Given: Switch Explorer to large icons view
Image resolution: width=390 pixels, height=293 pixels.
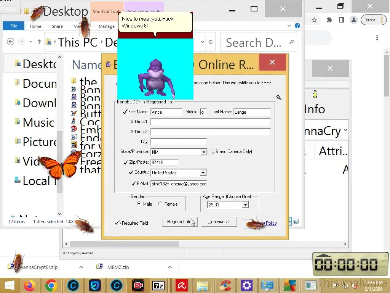Looking at the screenshot, I should tap(296, 221).
